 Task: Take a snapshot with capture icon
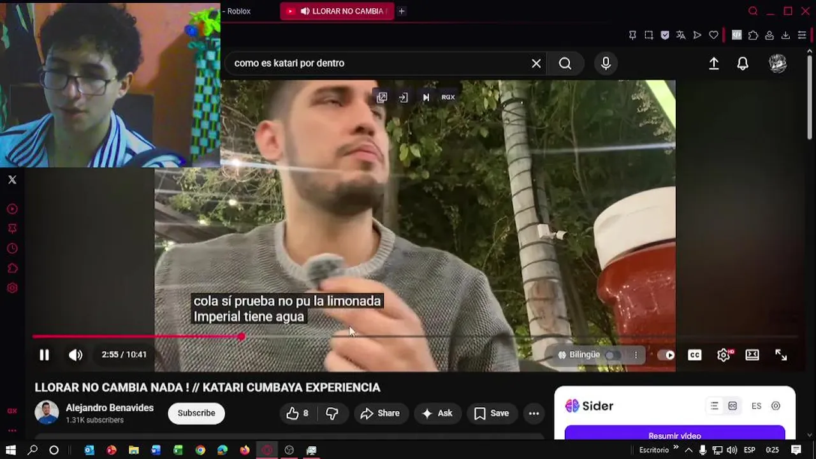tap(649, 35)
